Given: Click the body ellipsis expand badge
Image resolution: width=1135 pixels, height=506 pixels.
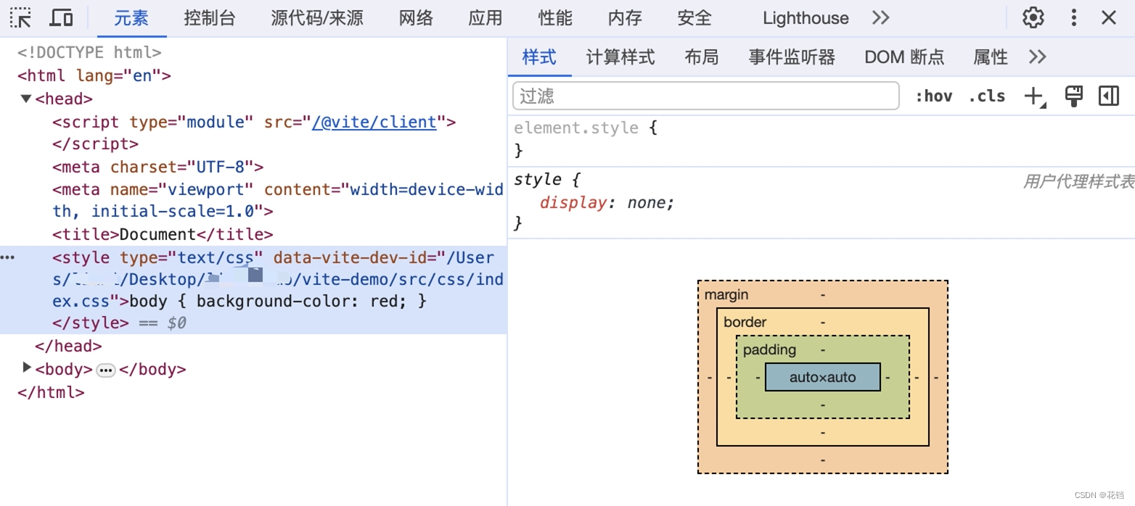Looking at the screenshot, I should pos(106,370).
